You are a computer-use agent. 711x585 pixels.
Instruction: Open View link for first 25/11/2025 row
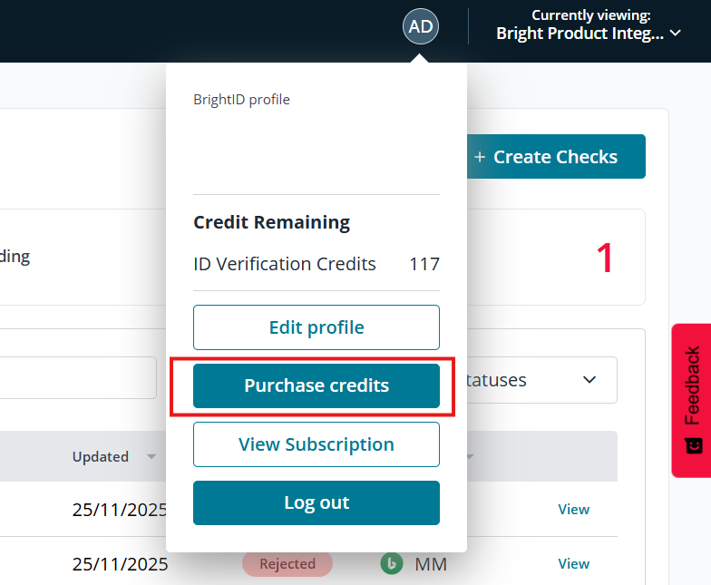pyautogui.click(x=573, y=510)
